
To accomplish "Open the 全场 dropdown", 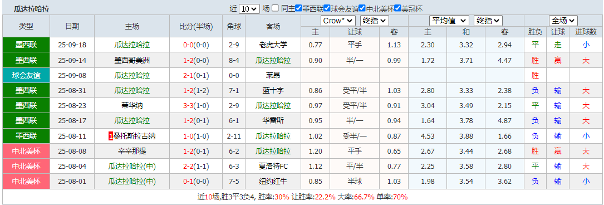I will [563, 21].
